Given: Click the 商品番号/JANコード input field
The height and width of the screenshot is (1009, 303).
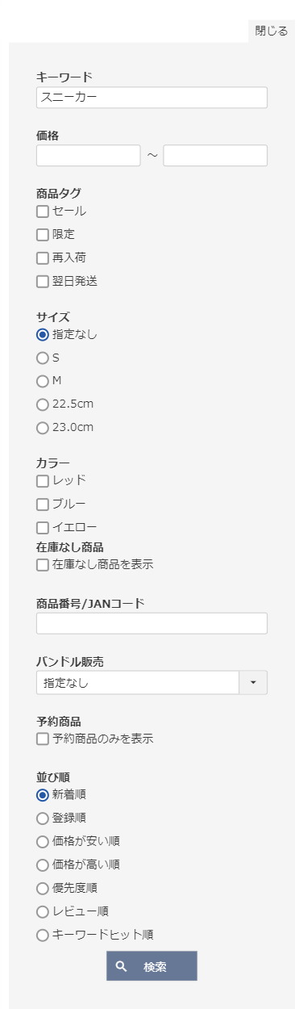Looking at the screenshot, I should [151, 623].
